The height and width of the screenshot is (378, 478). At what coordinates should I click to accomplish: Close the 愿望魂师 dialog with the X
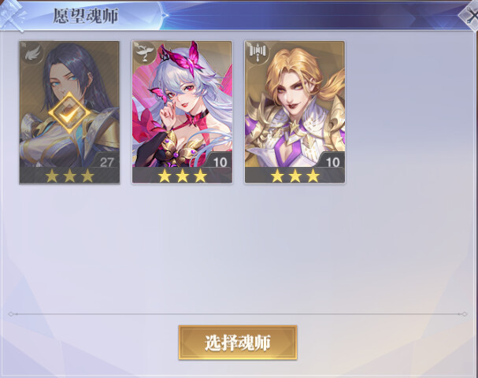point(470,17)
